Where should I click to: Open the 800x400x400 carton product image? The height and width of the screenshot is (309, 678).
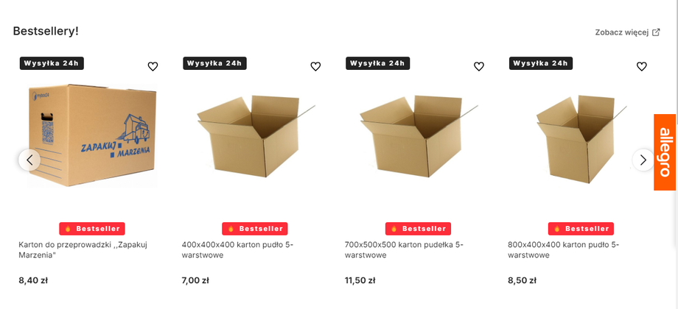(x=581, y=139)
